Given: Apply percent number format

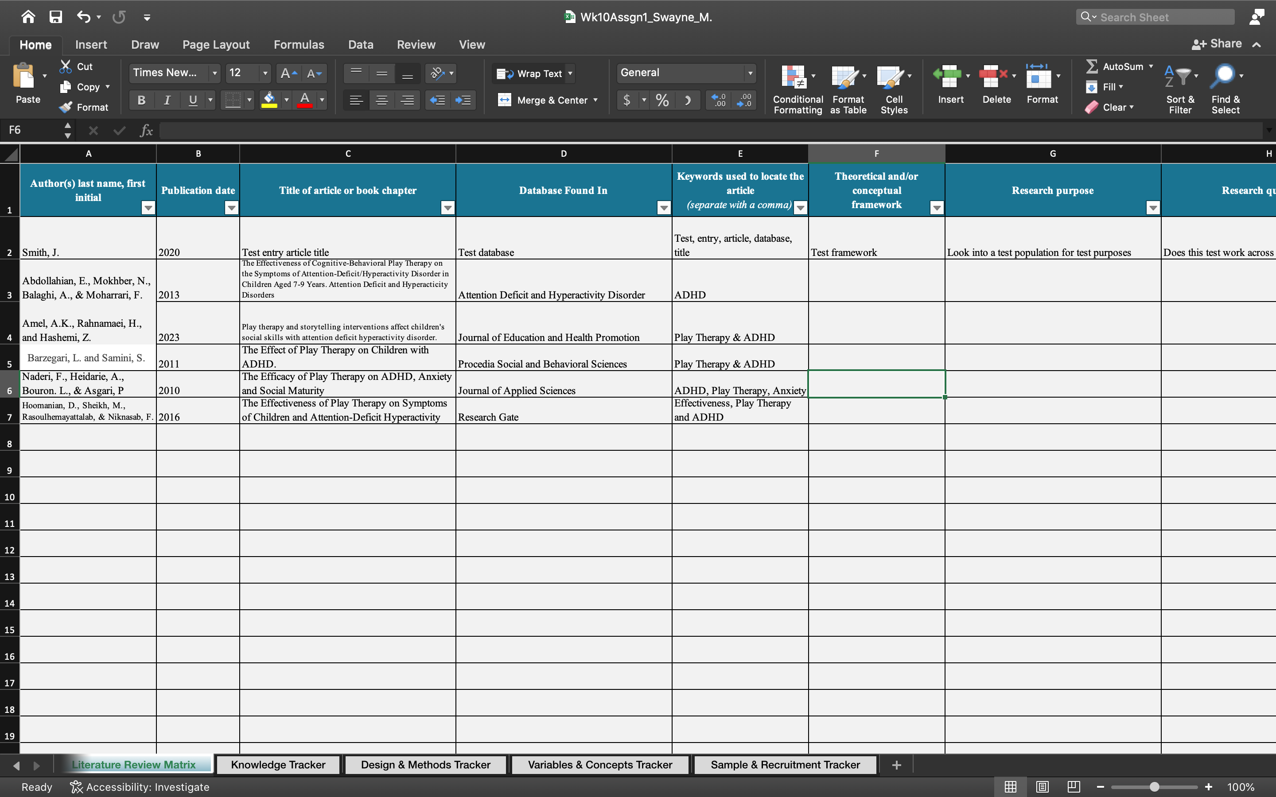Looking at the screenshot, I should [662, 100].
